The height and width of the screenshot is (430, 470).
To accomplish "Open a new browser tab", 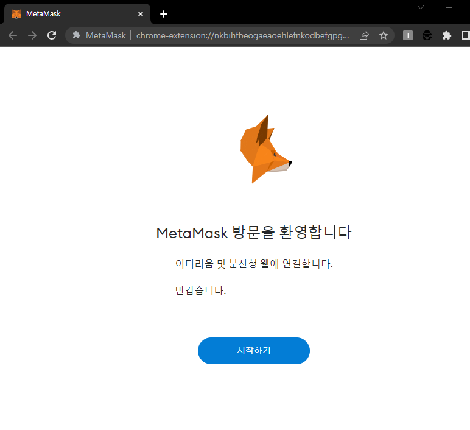I will pyautogui.click(x=164, y=14).
